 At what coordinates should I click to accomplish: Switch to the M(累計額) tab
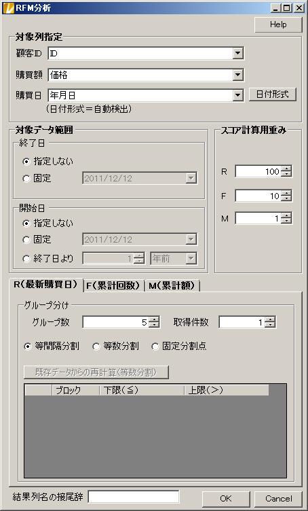click(172, 286)
